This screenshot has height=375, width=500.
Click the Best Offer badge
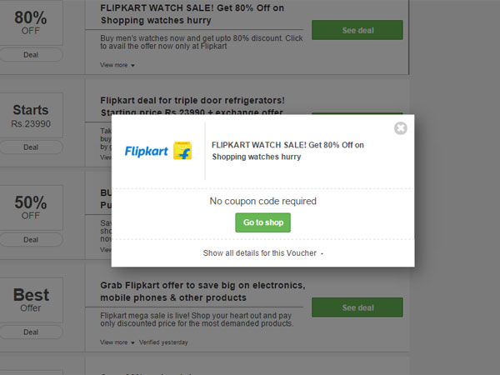31,300
